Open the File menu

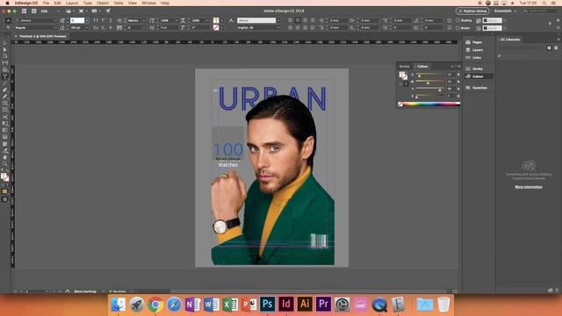pos(47,3)
